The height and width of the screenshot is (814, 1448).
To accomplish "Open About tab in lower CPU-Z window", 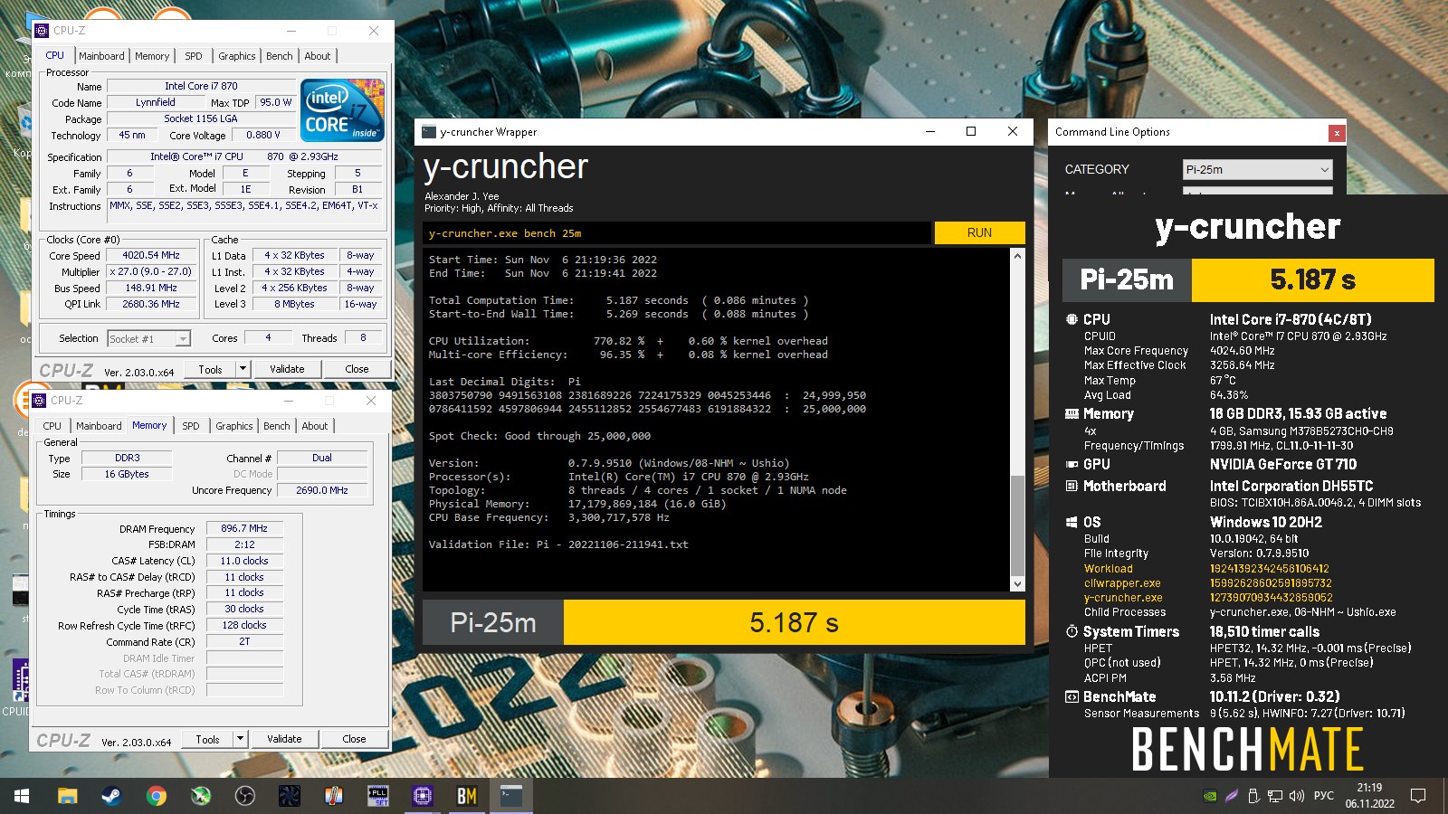I will 315,426.
